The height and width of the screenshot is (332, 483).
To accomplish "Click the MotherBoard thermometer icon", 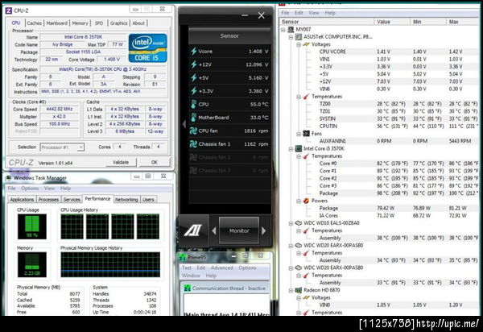I will (193, 118).
